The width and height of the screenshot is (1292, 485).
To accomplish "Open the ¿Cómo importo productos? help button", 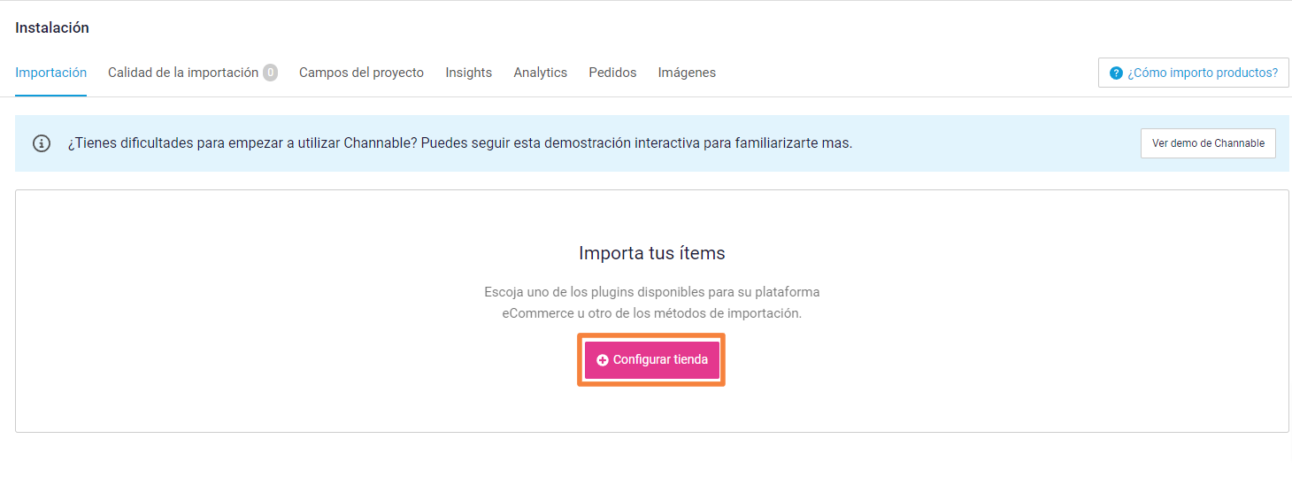I will tap(1193, 73).
